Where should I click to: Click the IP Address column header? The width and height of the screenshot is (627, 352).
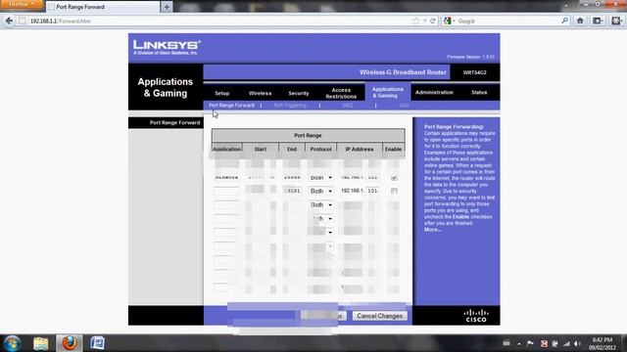[x=360, y=149]
